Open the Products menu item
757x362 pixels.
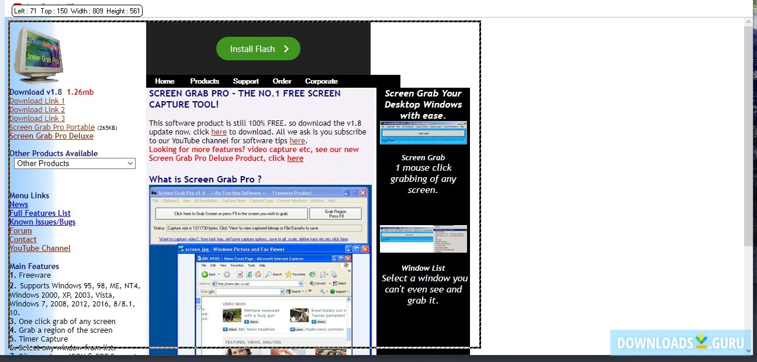[x=205, y=81]
